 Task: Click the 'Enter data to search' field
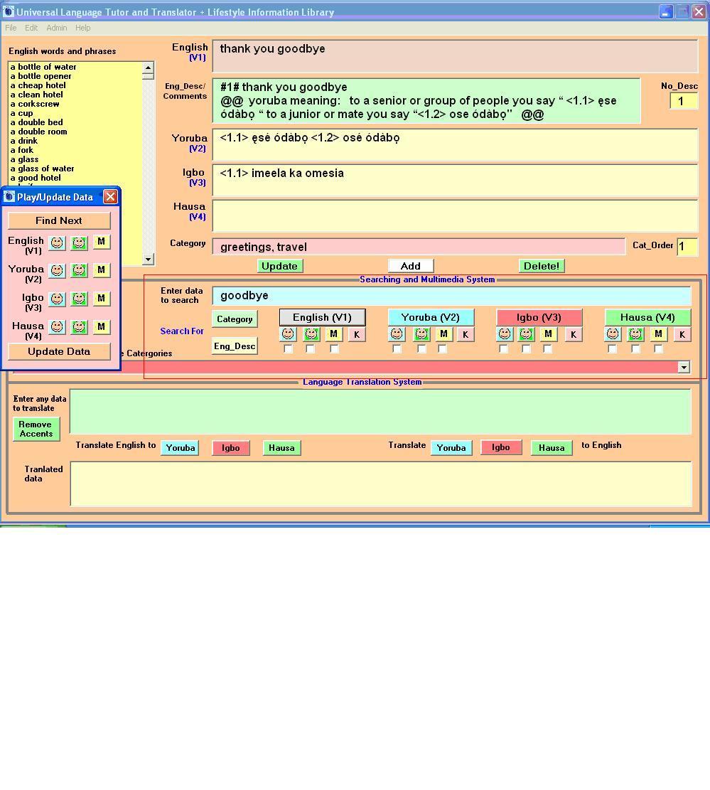pos(451,296)
